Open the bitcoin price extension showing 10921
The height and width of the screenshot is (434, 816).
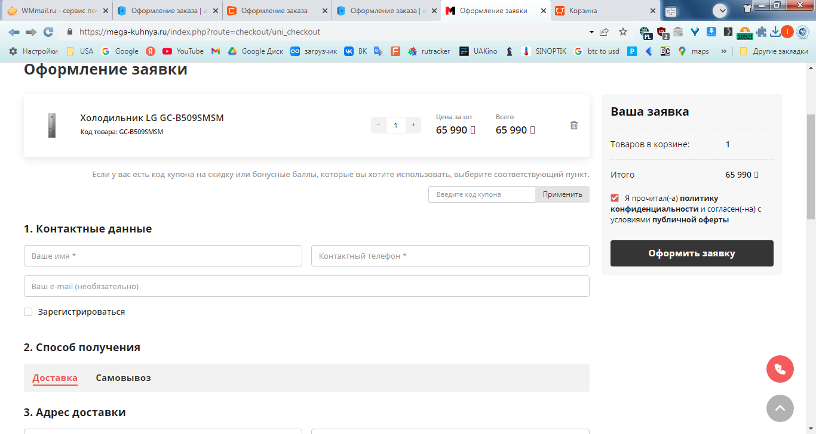(744, 33)
